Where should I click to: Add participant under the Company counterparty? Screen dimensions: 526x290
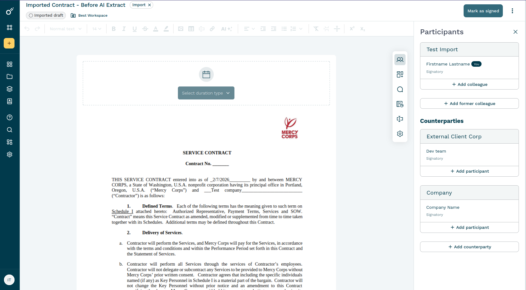[x=469, y=227]
